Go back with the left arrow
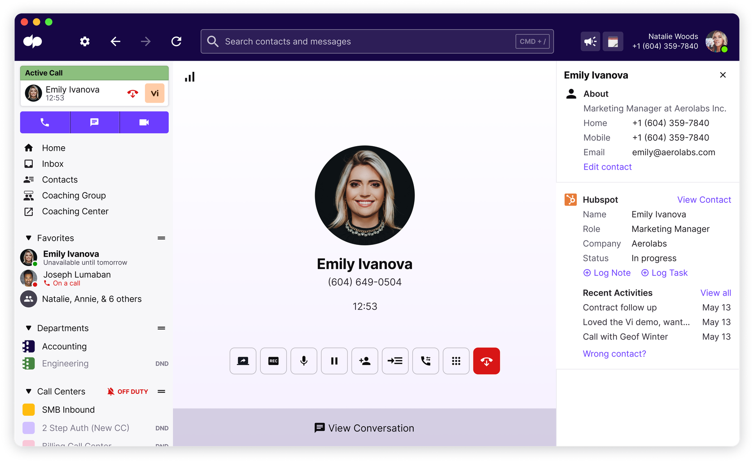The height and width of the screenshot is (462, 754). coord(115,41)
